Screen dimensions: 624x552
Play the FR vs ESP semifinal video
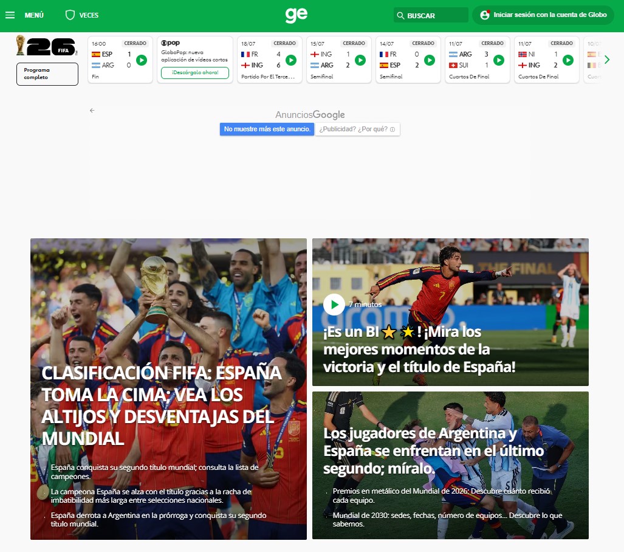(430, 60)
